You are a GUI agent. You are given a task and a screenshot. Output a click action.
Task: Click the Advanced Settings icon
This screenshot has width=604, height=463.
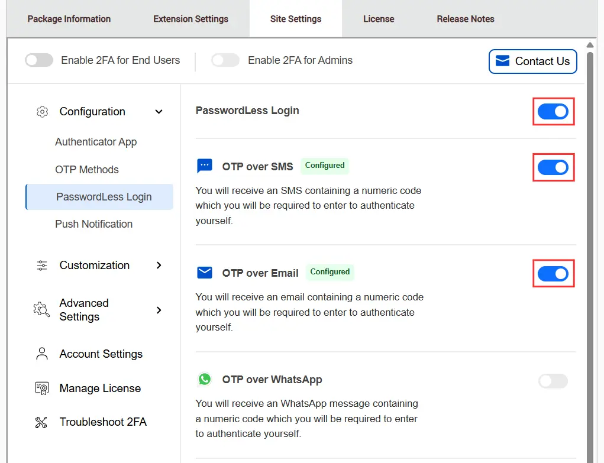click(x=41, y=309)
